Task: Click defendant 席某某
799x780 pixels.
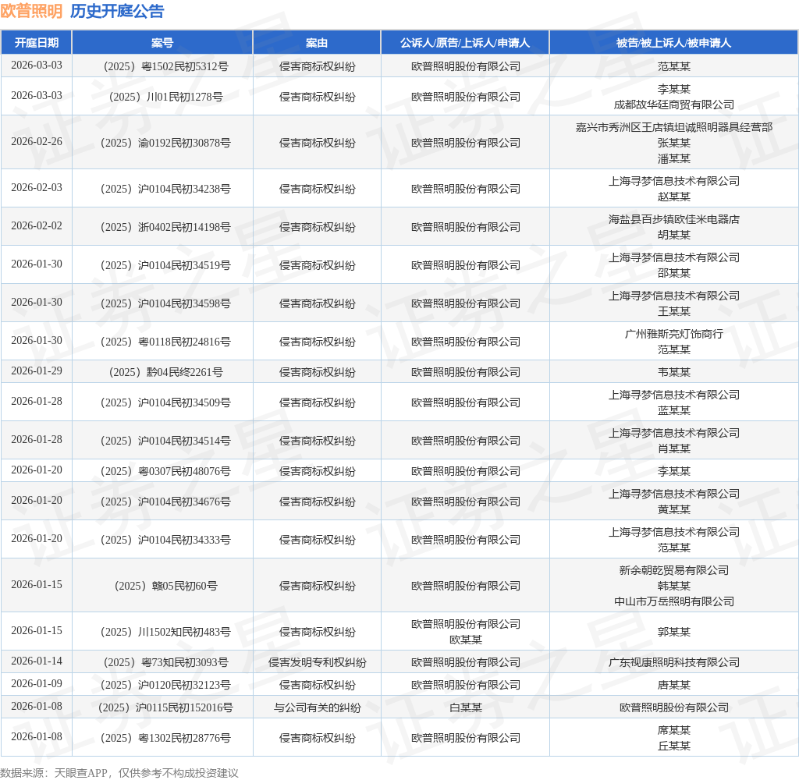Action: tap(673, 730)
